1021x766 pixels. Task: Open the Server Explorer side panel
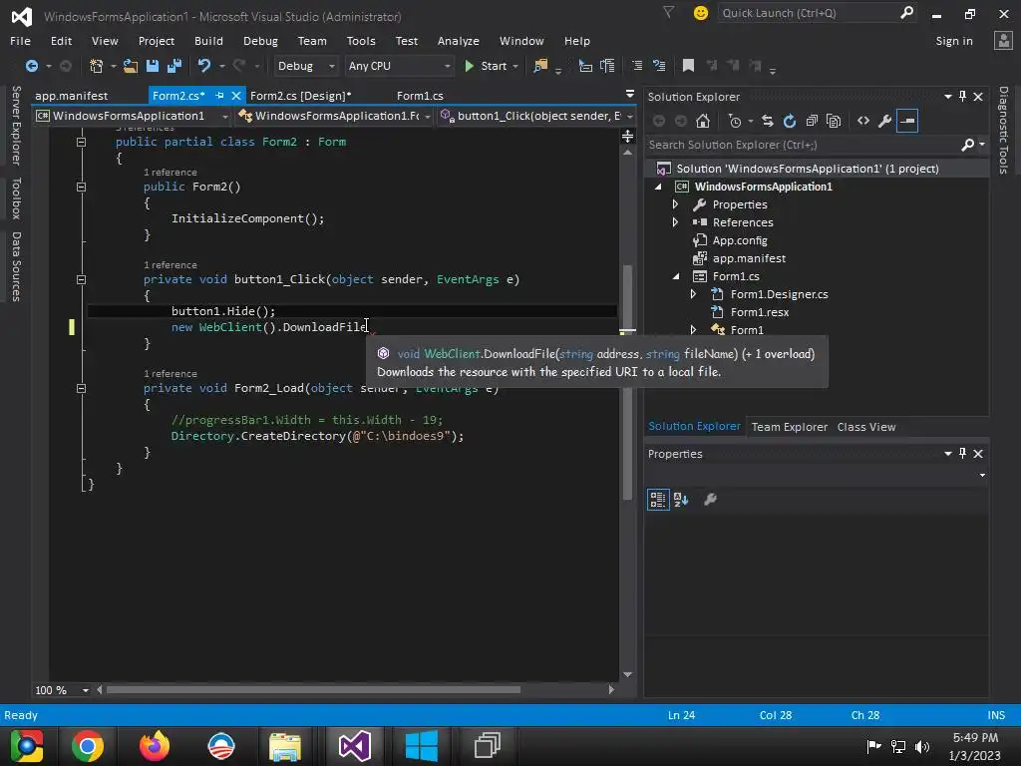click(x=16, y=125)
